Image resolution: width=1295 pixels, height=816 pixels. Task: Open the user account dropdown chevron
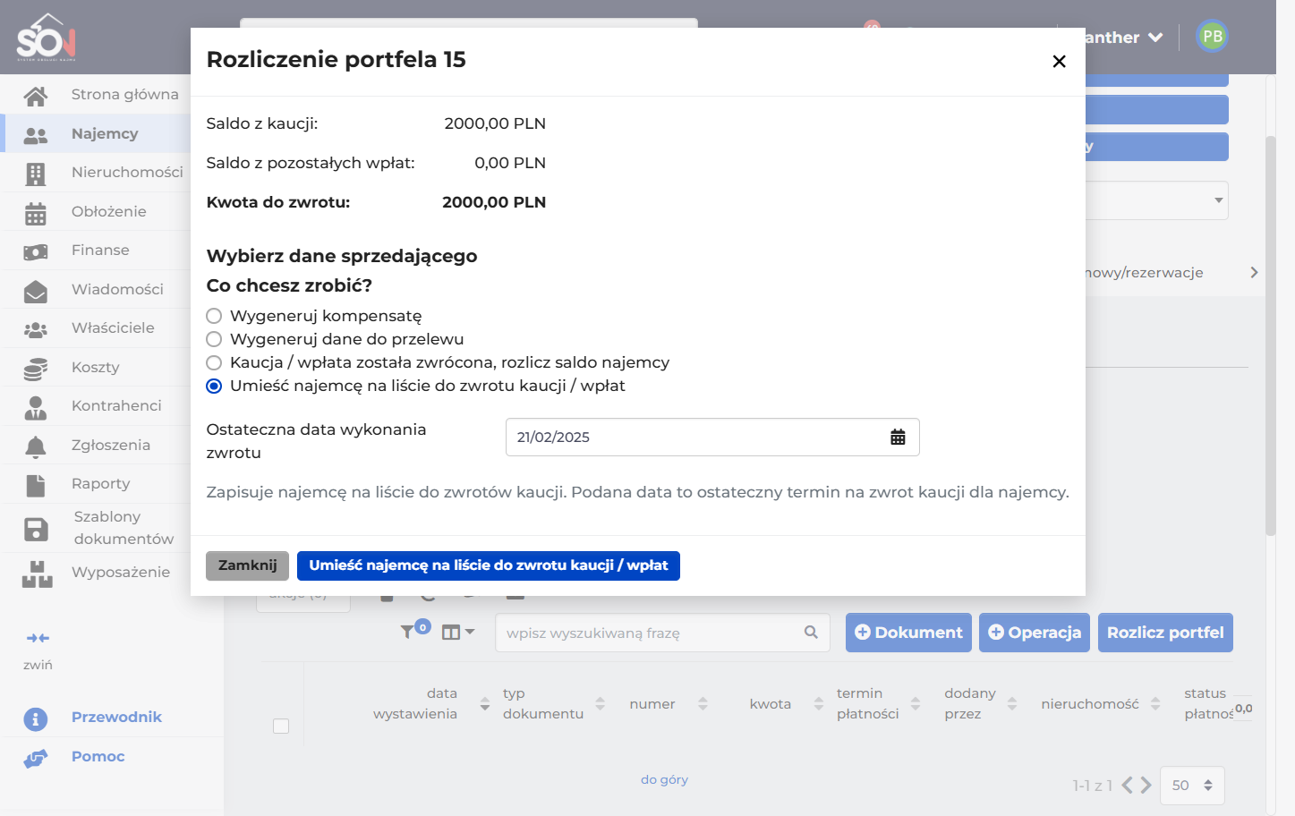coord(1155,38)
